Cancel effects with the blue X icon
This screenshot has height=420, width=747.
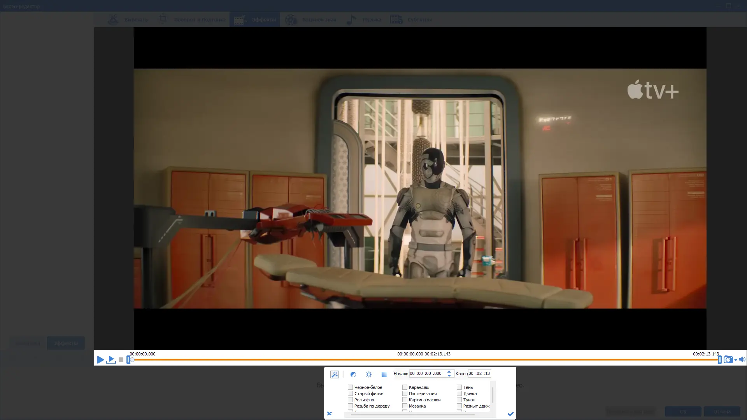point(329,414)
